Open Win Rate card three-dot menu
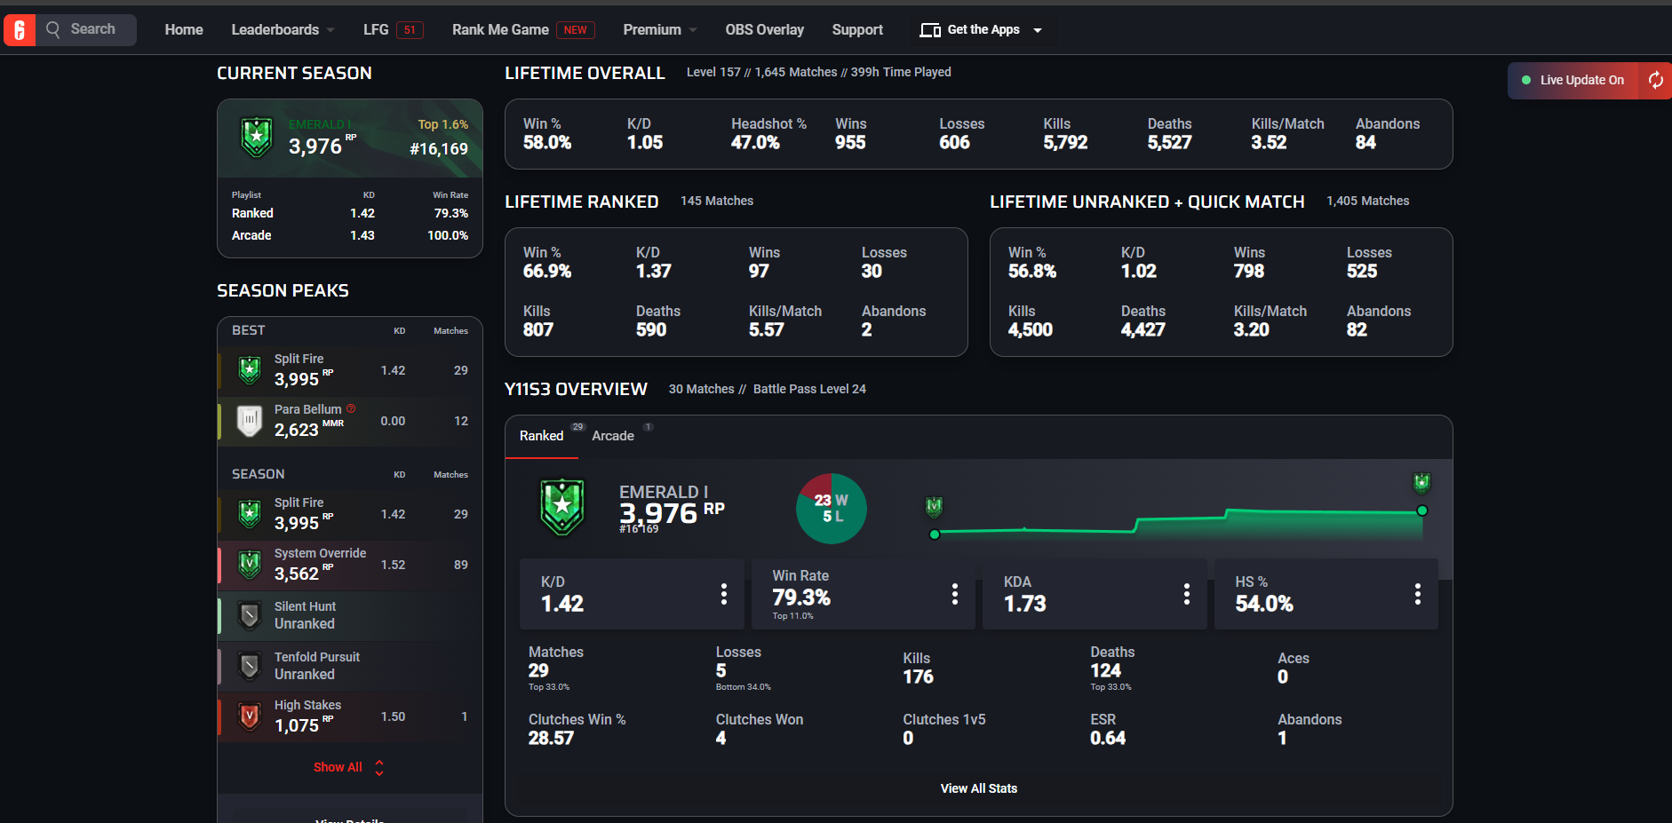The image size is (1672, 823). [955, 594]
